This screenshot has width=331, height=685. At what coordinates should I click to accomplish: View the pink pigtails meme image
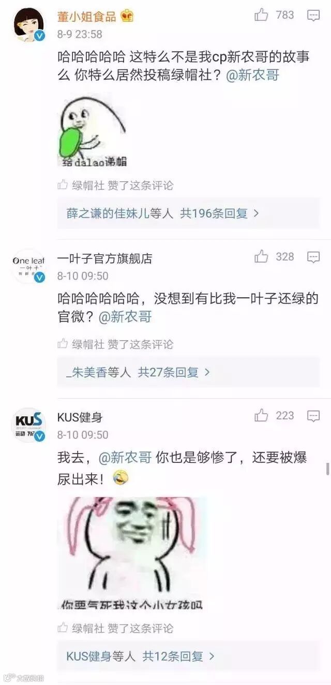coord(132,553)
